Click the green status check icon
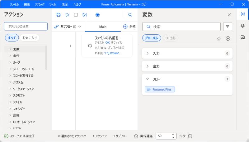The height and width of the screenshot is (142, 249). click(6, 136)
